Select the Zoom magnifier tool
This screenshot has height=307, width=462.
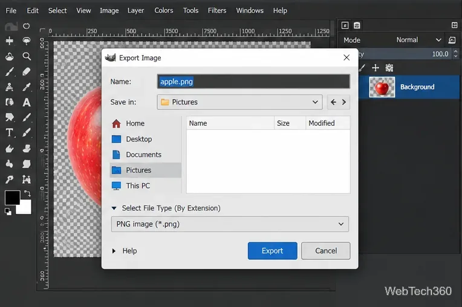click(27, 56)
